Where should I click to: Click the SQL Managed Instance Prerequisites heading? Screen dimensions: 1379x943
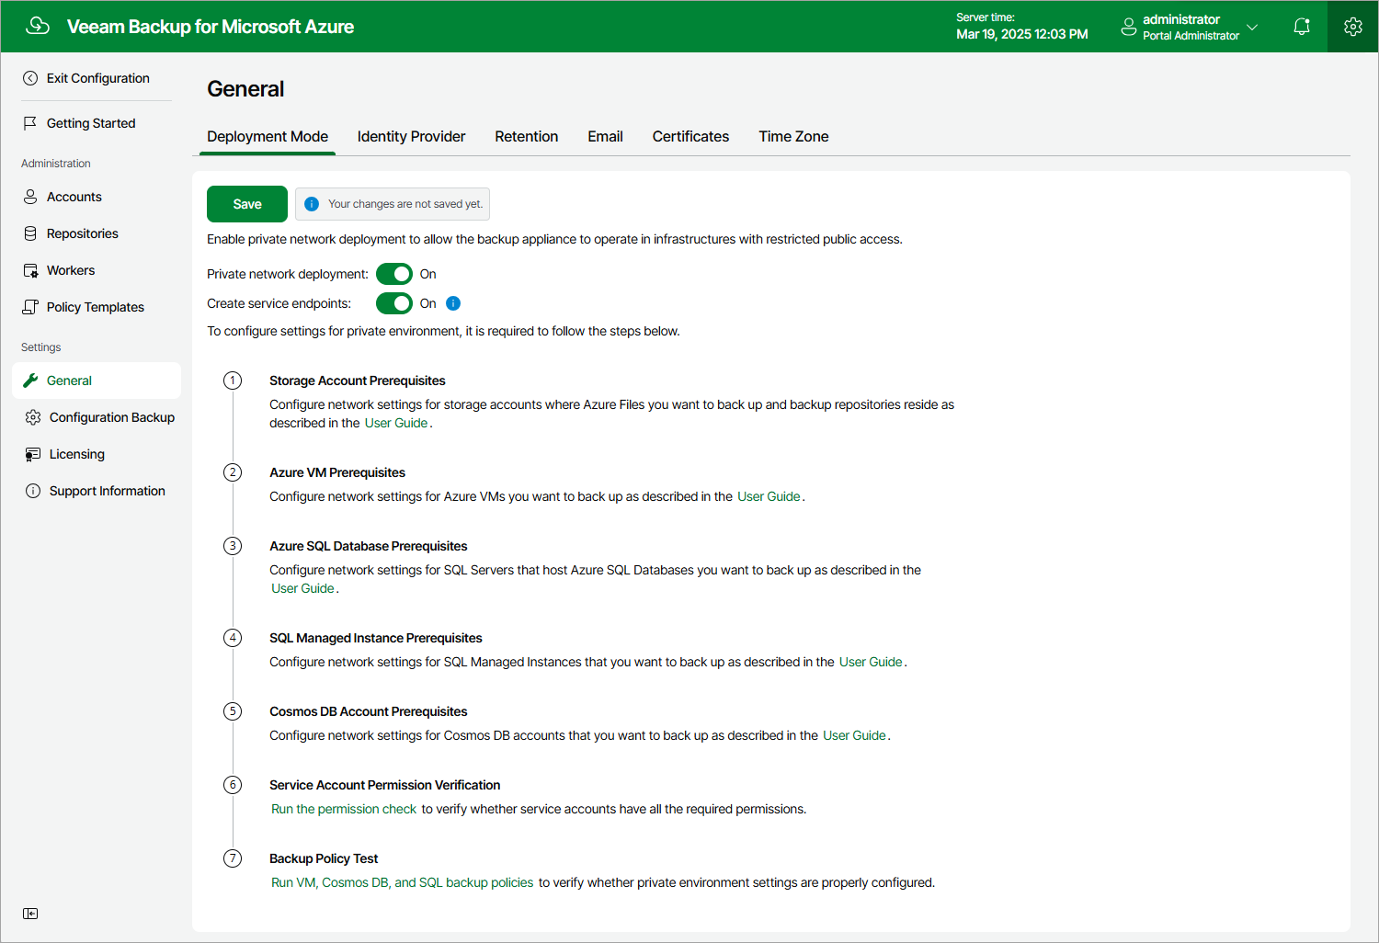pyautogui.click(x=375, y=638)
